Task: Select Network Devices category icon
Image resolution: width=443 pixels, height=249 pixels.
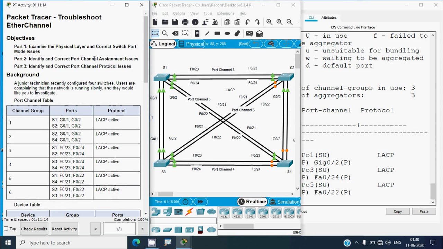Action: [156, 212]
